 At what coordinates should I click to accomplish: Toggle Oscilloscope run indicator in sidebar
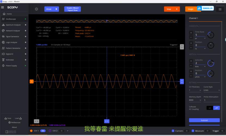point(26,19)
